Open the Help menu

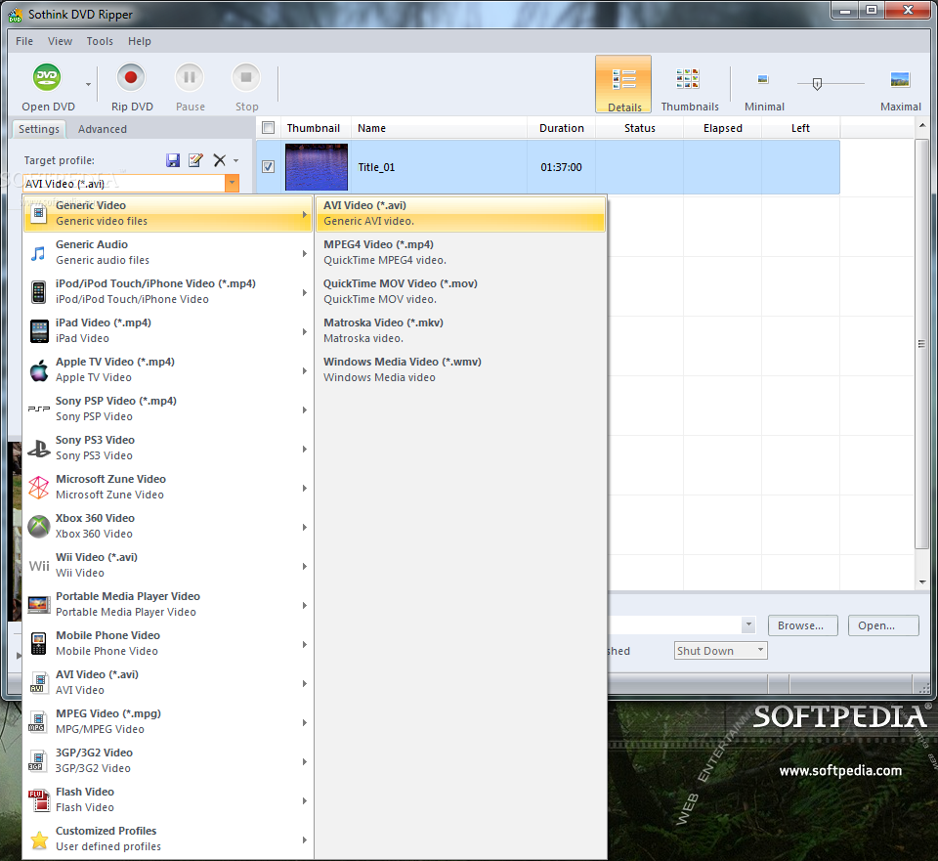[140, 41]
